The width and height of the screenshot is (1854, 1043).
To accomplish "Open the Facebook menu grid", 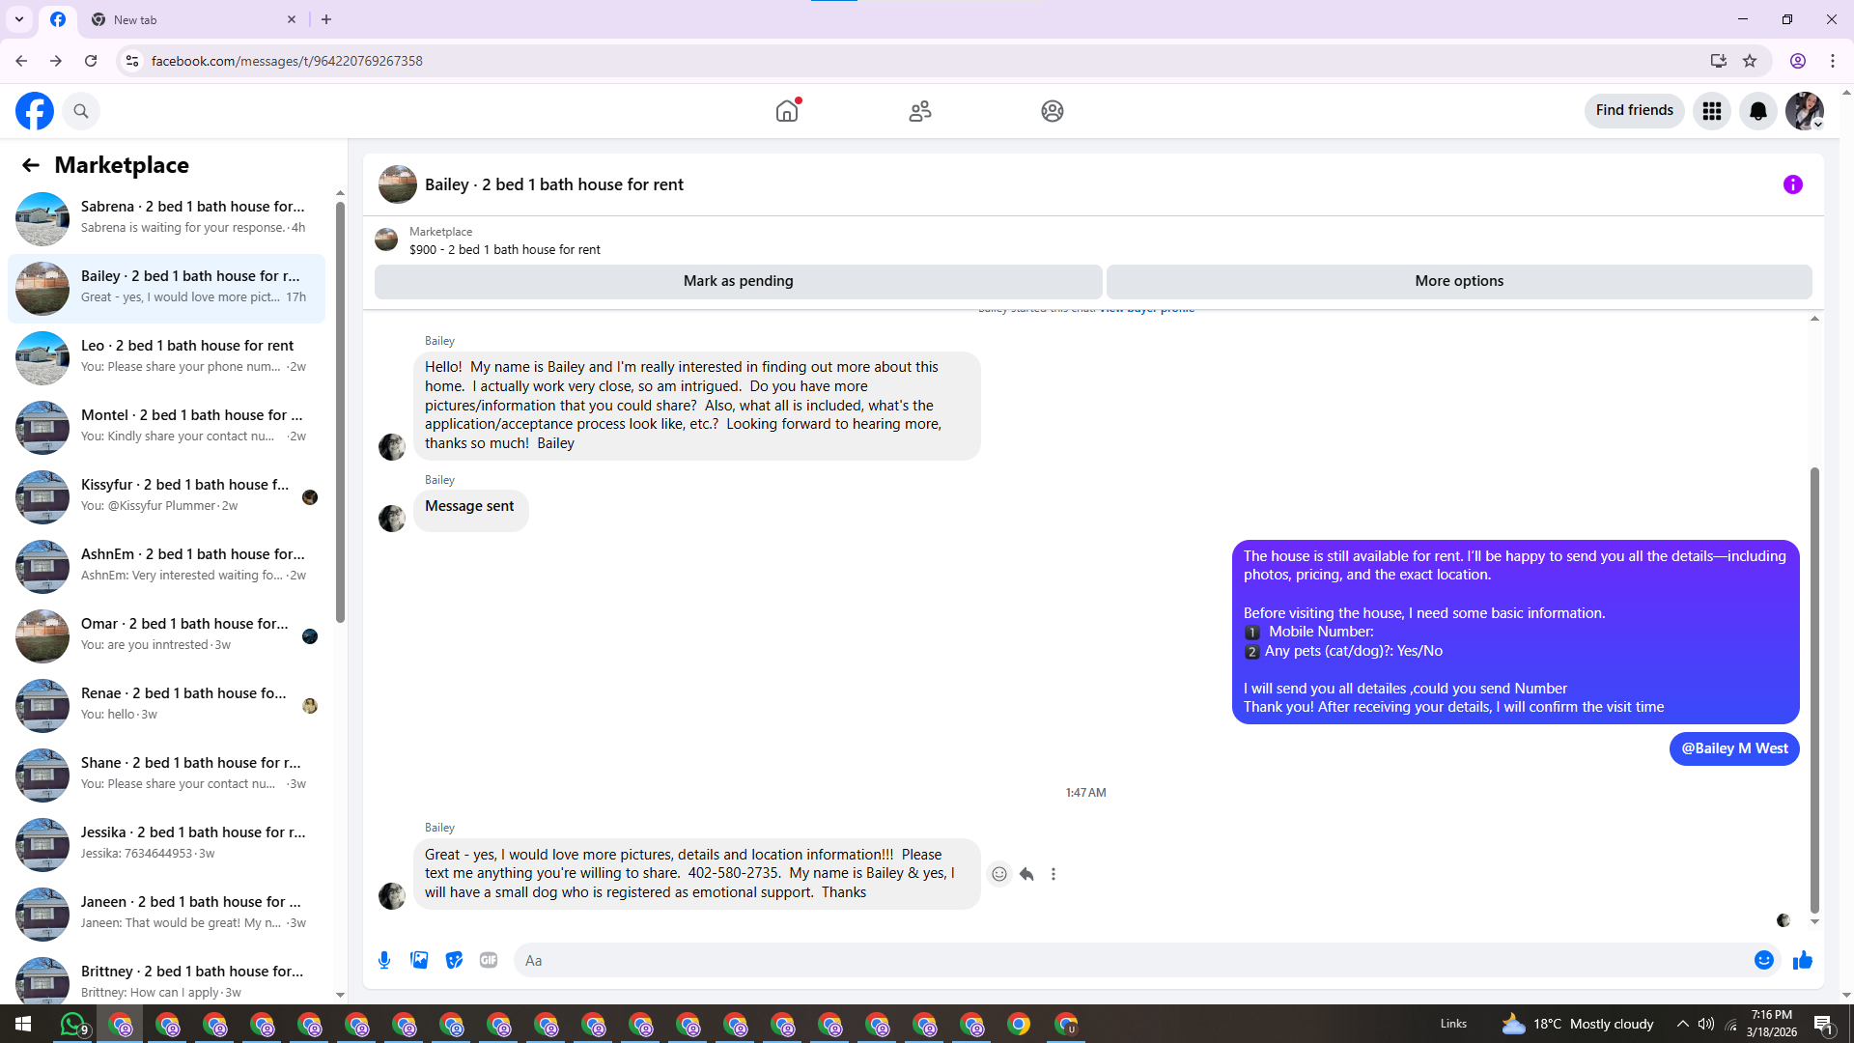I will point(1711,111).
